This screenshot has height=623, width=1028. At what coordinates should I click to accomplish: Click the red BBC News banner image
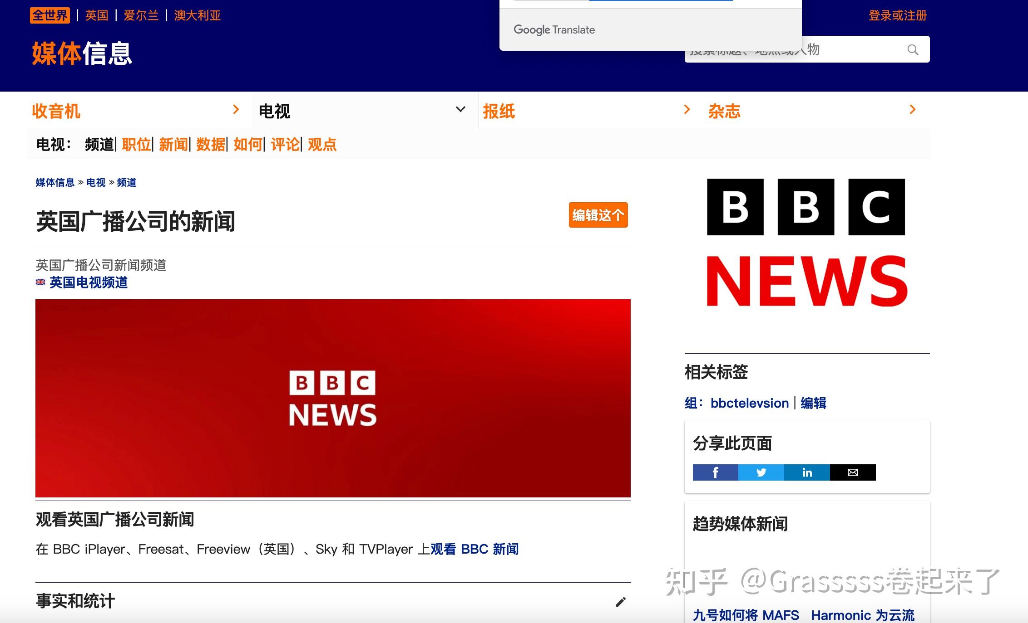click(333, 398)
